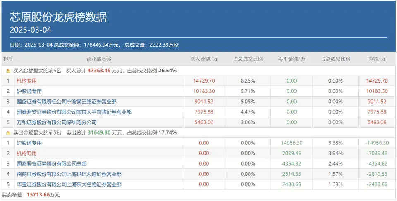Select 万和证券深圳湾分公司 link
397x201 pixels.
point(56,122)
